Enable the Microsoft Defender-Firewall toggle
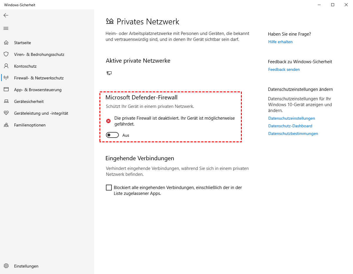The width and height of the screenshot is (353, 274). pos(112,135)
